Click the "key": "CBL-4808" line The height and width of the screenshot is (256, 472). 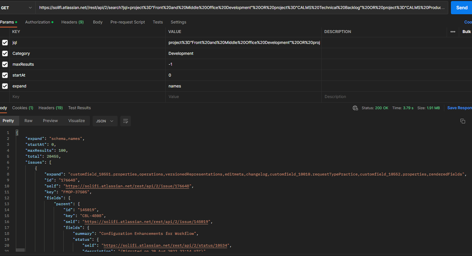click(85, 216)
